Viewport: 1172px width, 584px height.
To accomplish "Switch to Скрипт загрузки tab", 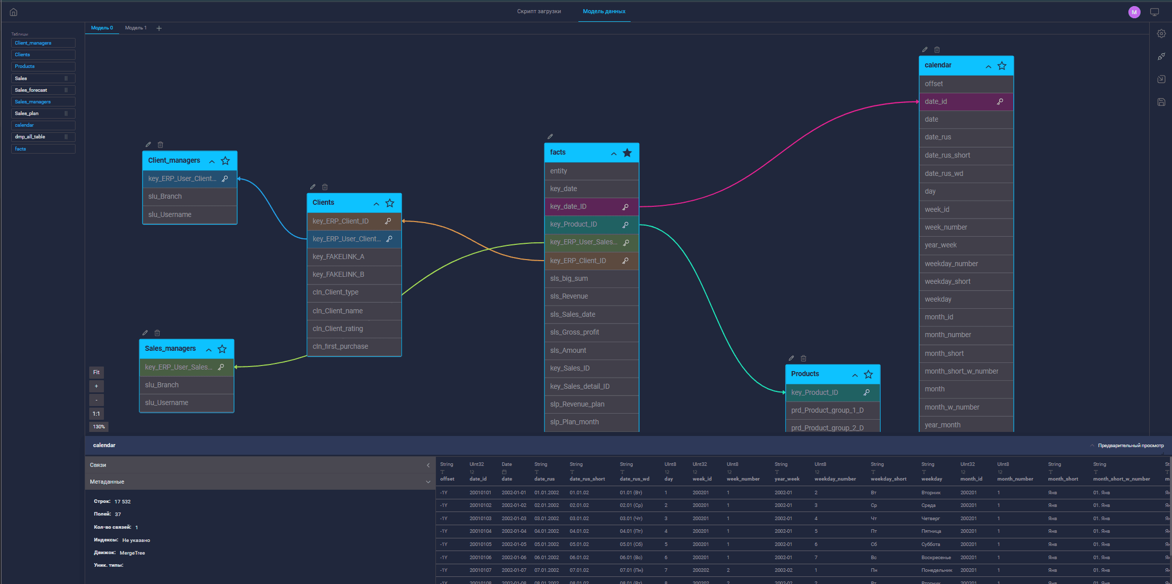I will point(539,11).
